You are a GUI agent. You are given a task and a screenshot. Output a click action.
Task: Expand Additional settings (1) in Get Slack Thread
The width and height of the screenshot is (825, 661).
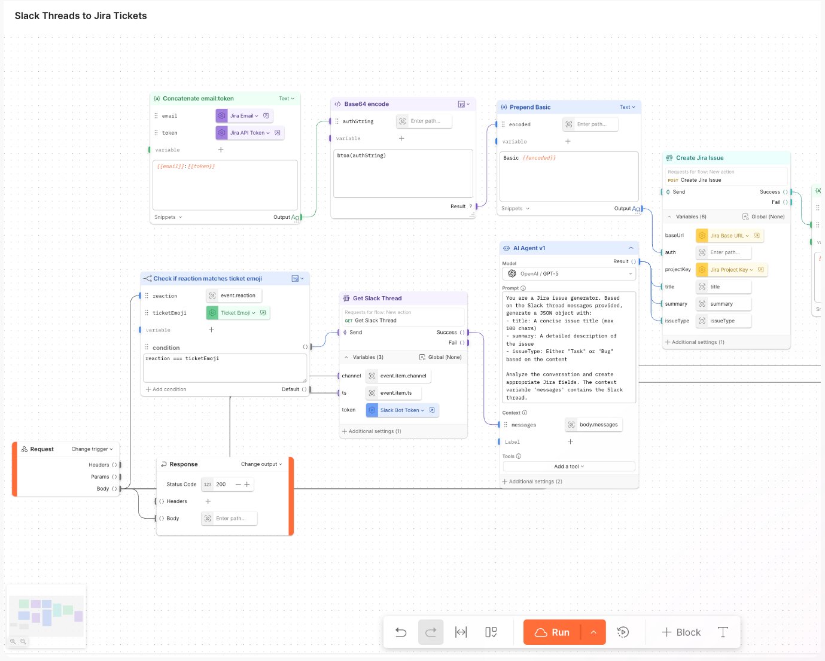(x=372, y=431)
